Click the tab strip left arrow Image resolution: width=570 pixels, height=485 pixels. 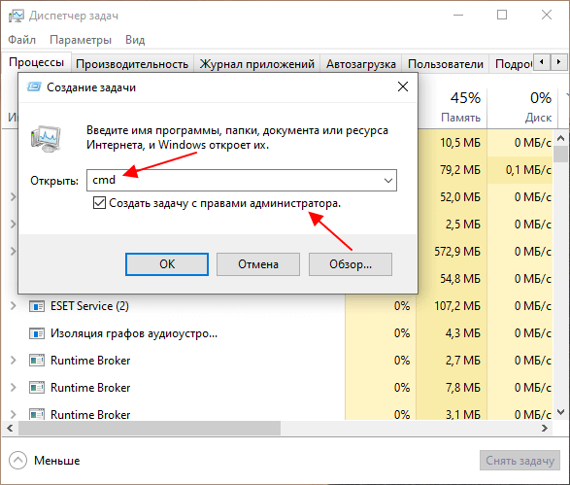point(542,62)
